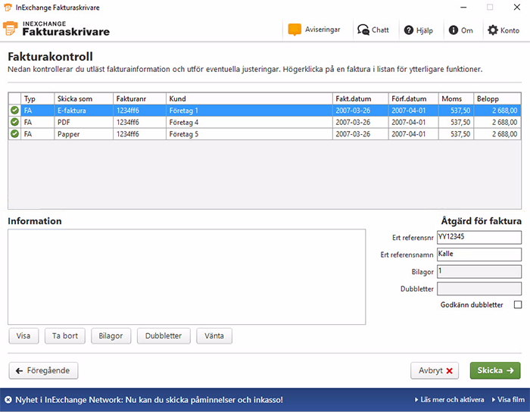Open the Konto gear icon
The height and width of the screenshot is (412, 530).
point(492,30)
